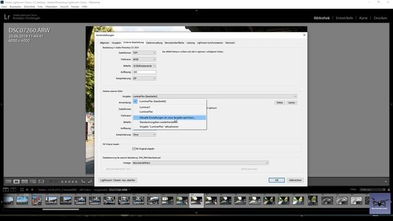Screen dimensions: 393x221
Task: Click the Löschen button
Action: (292, 103)
